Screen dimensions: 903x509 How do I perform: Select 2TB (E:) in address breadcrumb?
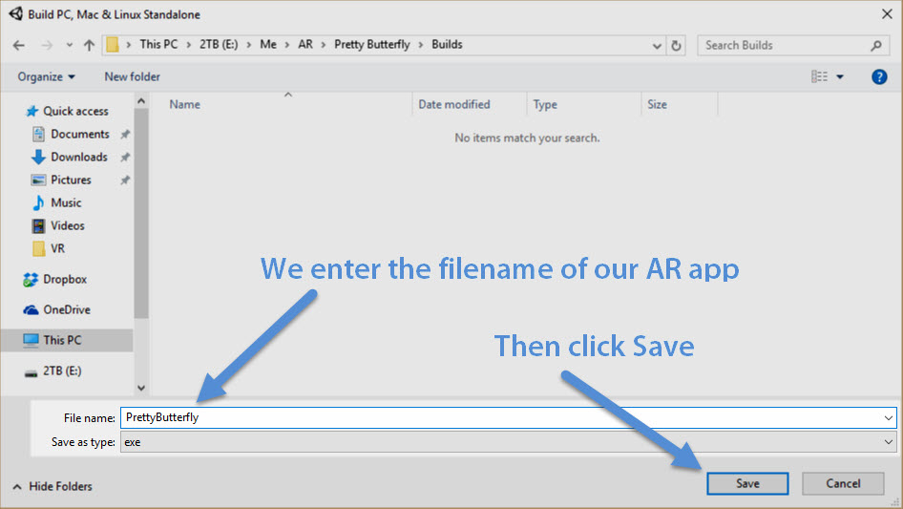219,44
